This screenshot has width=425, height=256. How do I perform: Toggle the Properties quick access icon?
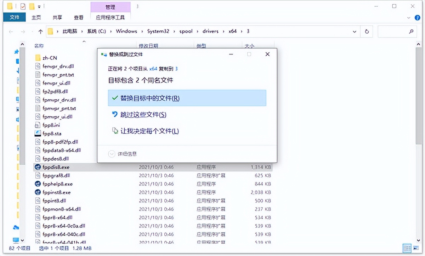point(22,6)
